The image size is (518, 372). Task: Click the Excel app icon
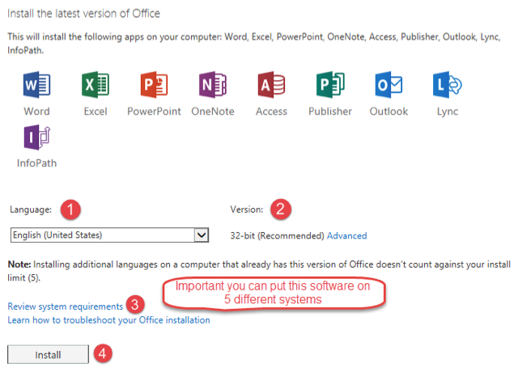tap(96, 84)
